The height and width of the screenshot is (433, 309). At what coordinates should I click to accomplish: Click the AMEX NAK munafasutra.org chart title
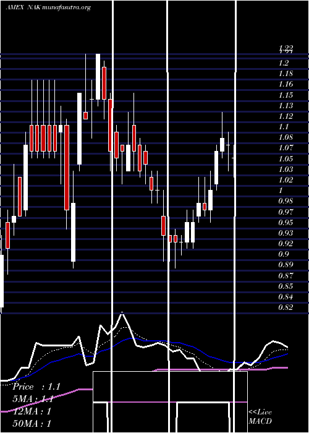coord(48,7)
